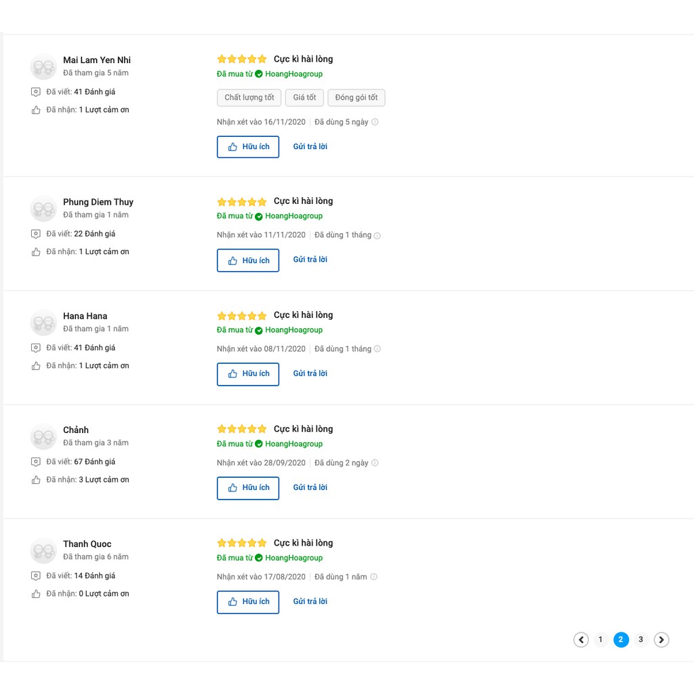Mark Mai Lam Yen Nhi's review as 'Hữu ích'
The image size is (694, 694).
(x=248, y=147)
